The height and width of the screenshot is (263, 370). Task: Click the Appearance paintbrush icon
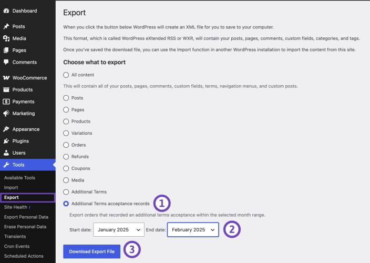(x=6, y=129)
